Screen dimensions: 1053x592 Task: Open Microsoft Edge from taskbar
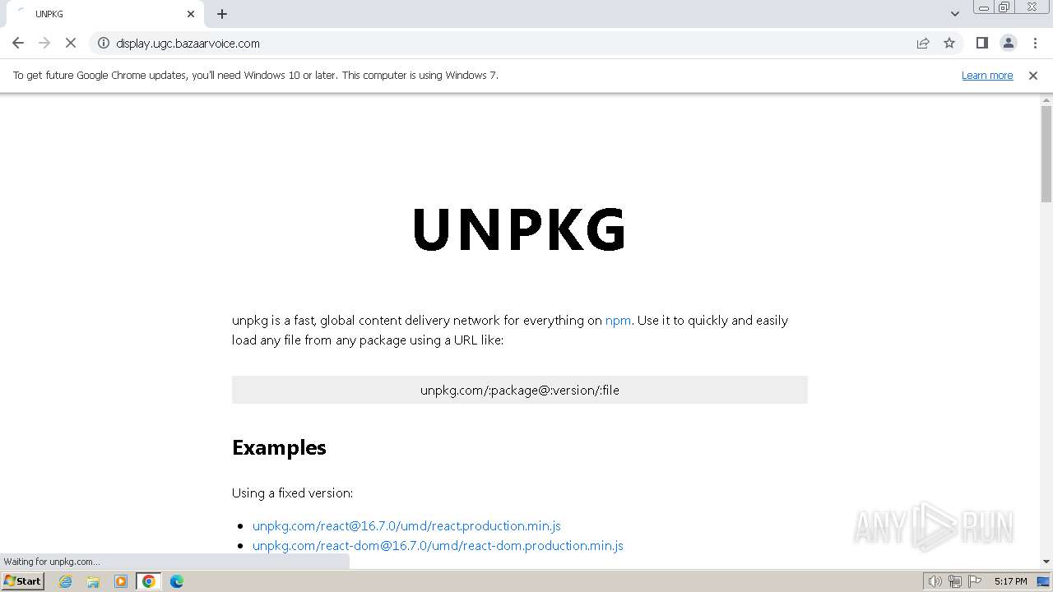point(177,581)
